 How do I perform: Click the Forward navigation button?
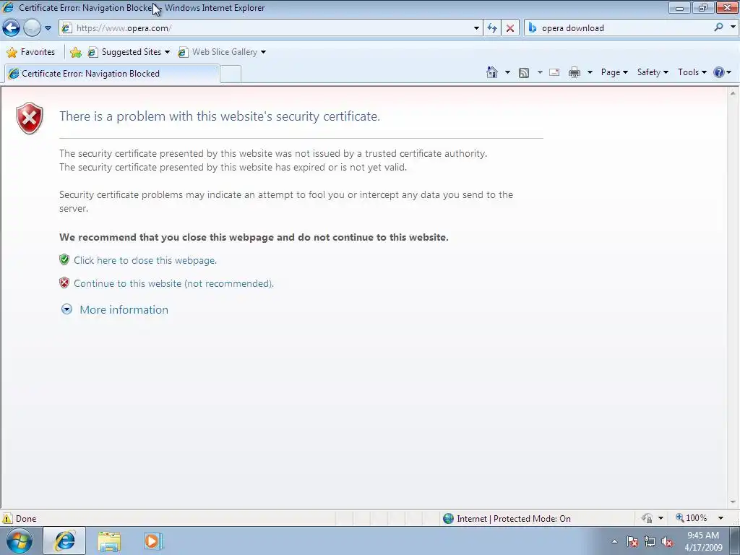coord(32,28)
